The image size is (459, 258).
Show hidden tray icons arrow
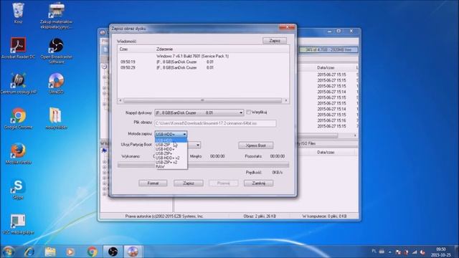tap(390, 252)
